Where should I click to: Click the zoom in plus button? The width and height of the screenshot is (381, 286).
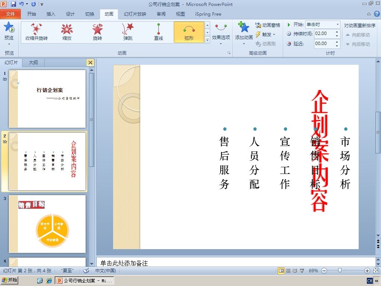tap(367, 271)
